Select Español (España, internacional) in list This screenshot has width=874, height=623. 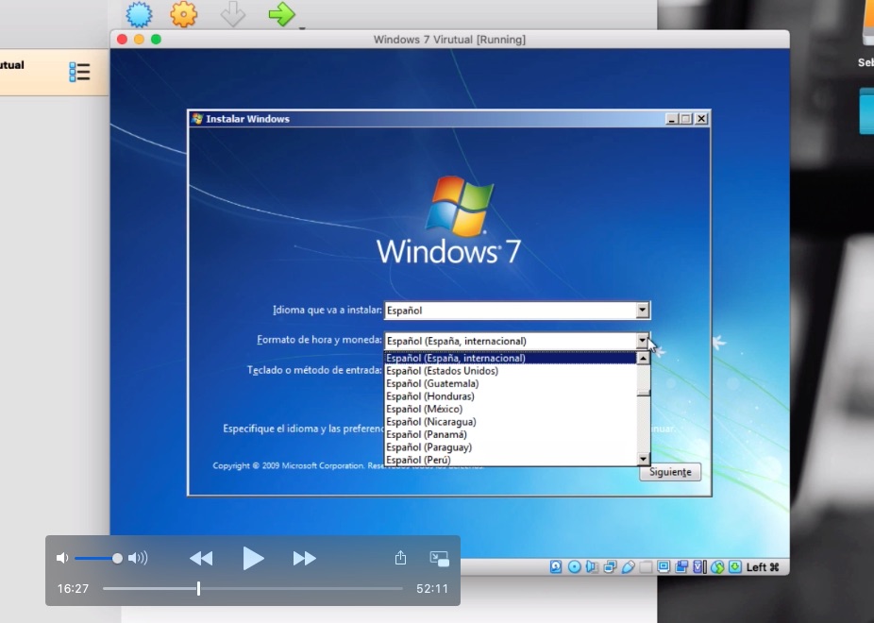(x=510, y=358)
